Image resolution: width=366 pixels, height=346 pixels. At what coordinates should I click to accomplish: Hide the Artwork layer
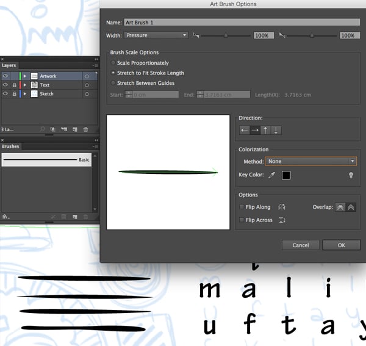pyautogui.click(x=5, y=76)
